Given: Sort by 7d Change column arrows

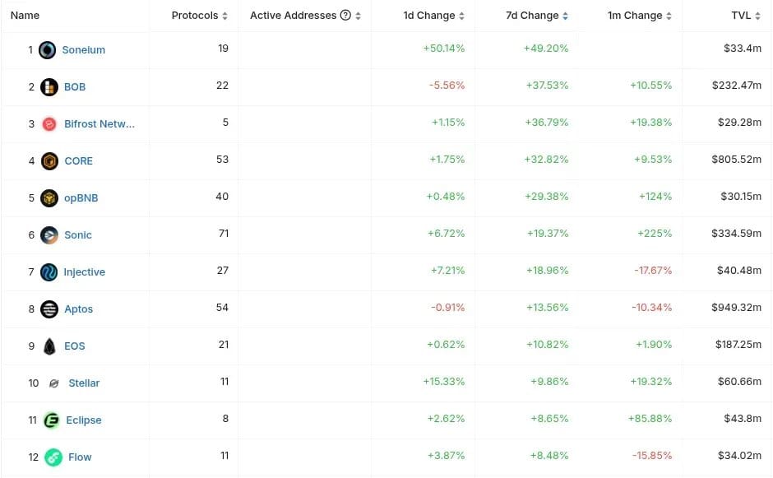Looking at the screenshot, I should click(x=565, y=16).
